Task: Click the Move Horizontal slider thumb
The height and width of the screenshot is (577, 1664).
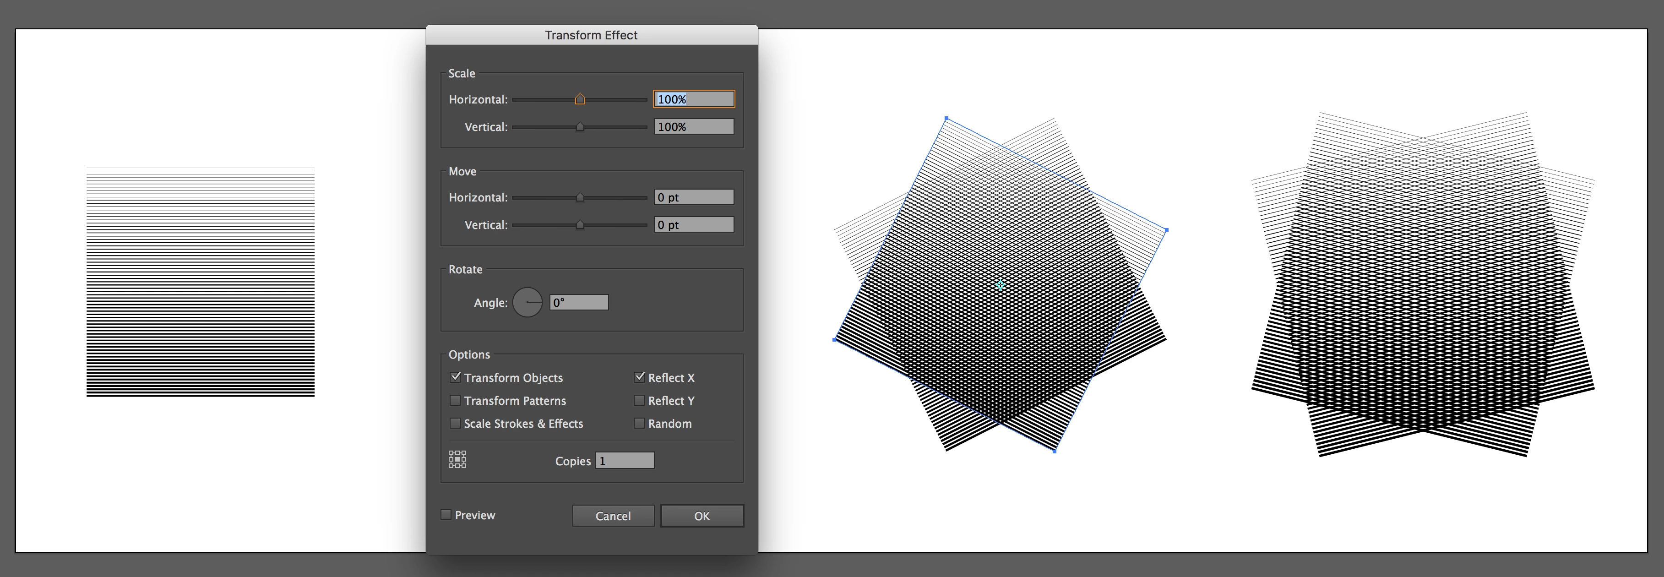Action: tap(580, 197)
